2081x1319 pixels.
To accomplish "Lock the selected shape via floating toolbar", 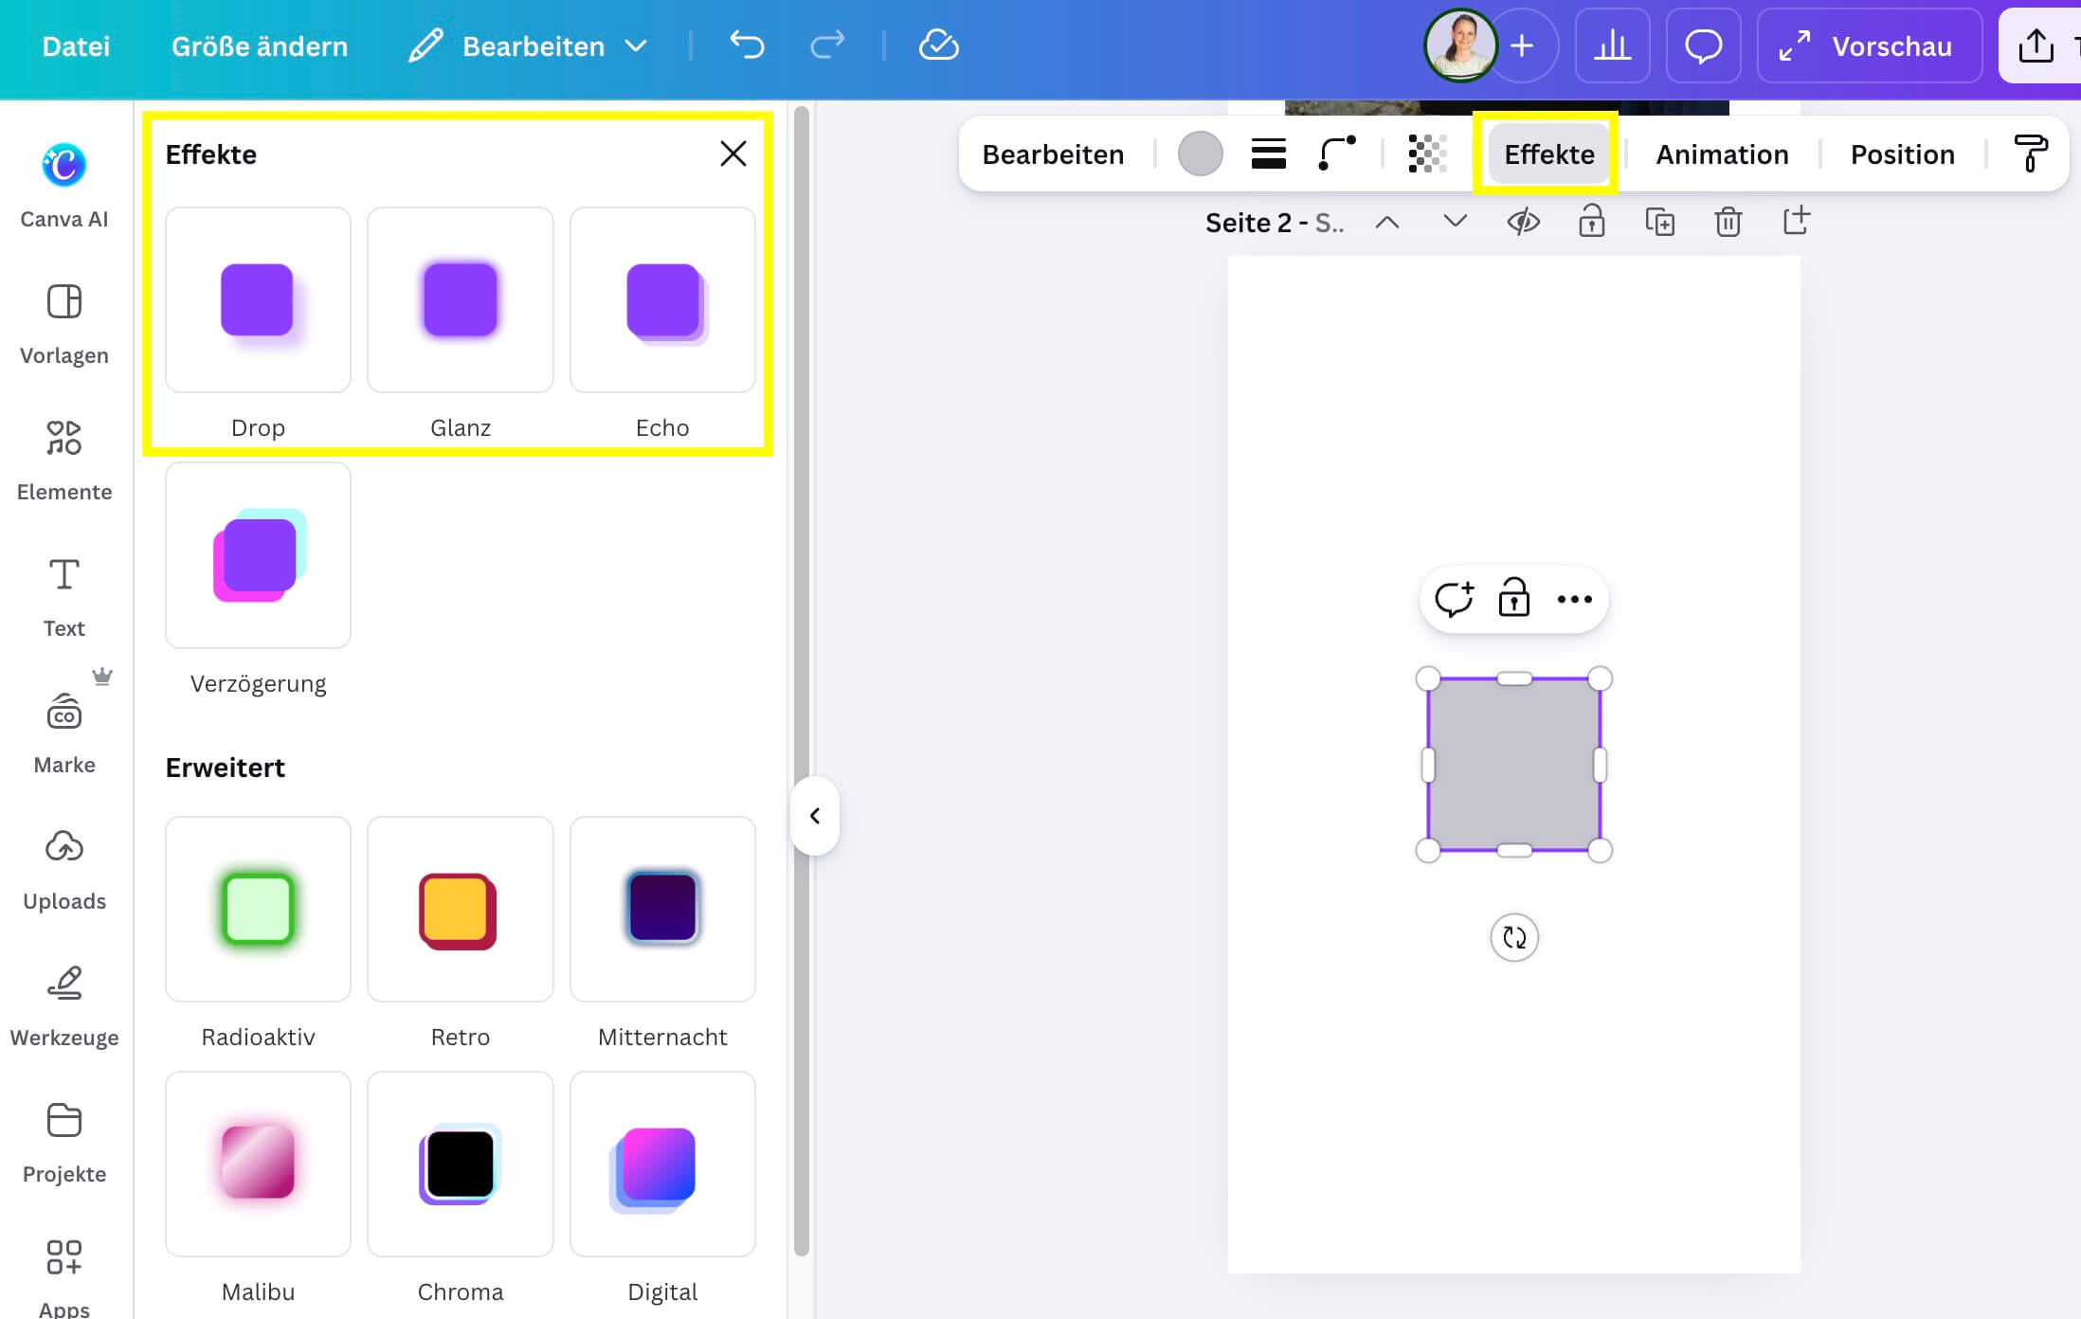I will click(1513, 599).
